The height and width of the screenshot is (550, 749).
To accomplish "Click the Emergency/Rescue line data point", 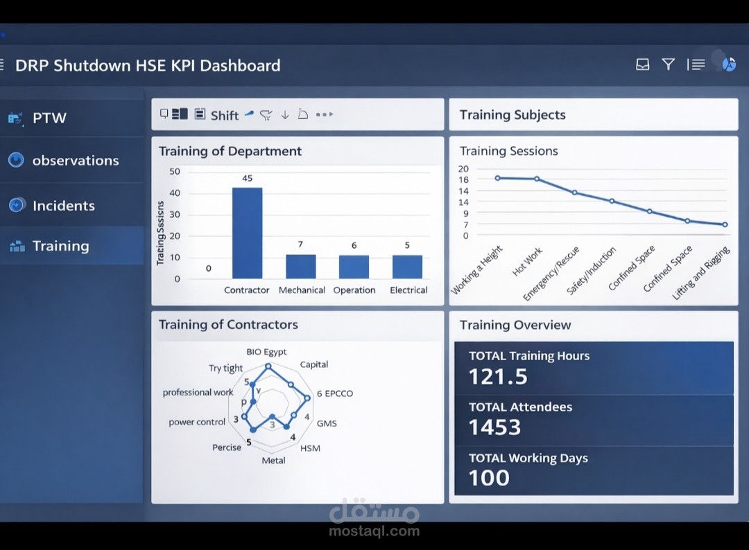I will pyautogui.click(x=575, y=193).
